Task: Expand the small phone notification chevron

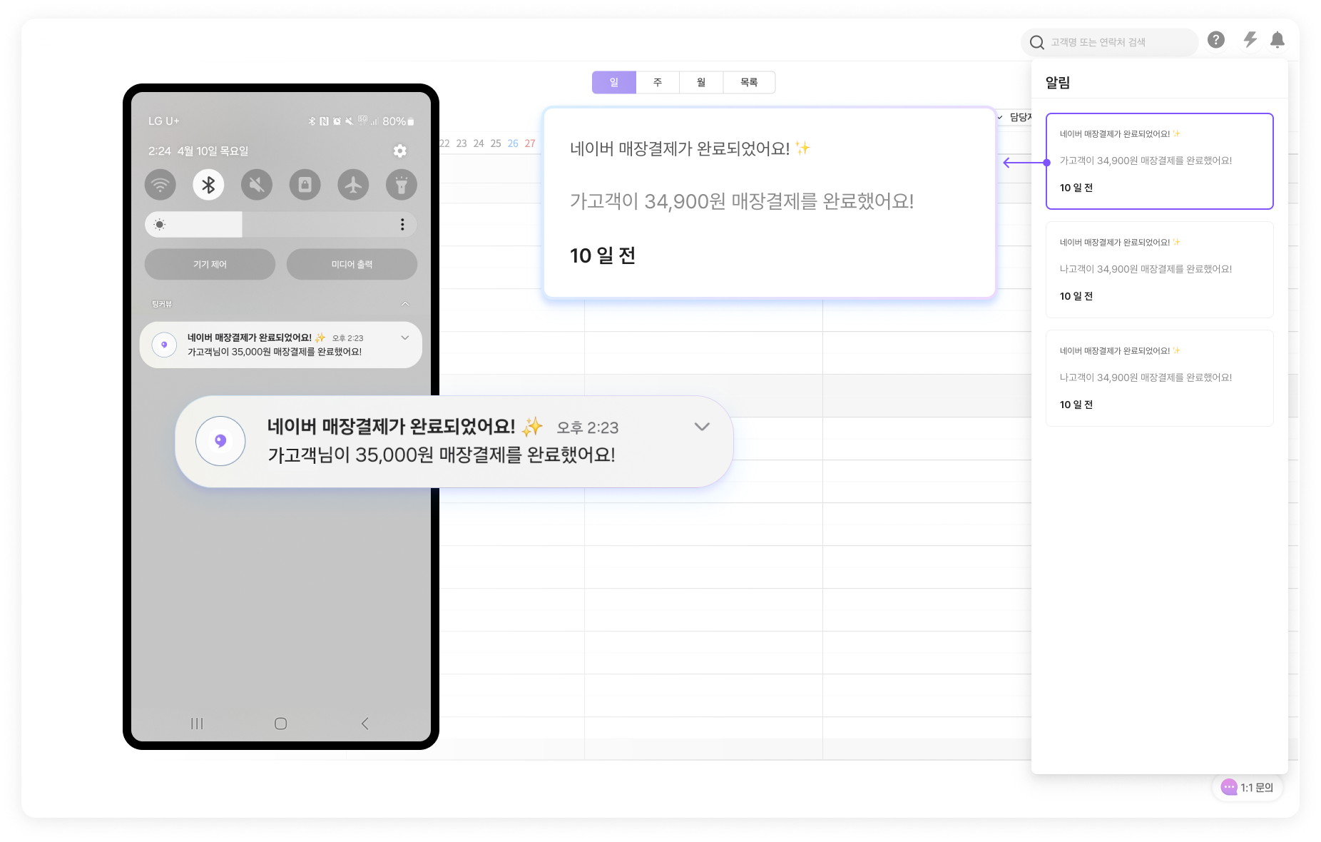Action: point(405,338)
